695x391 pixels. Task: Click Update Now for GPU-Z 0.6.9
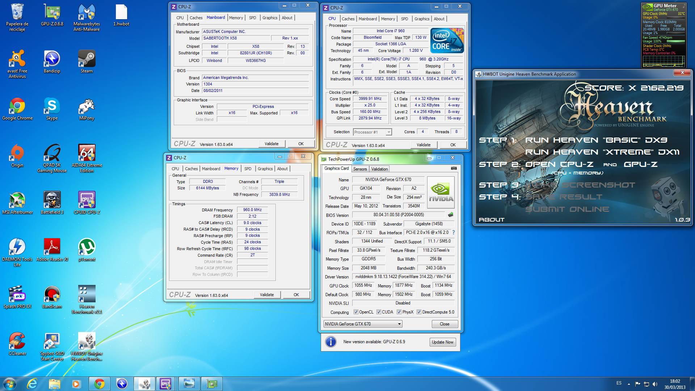442,342
